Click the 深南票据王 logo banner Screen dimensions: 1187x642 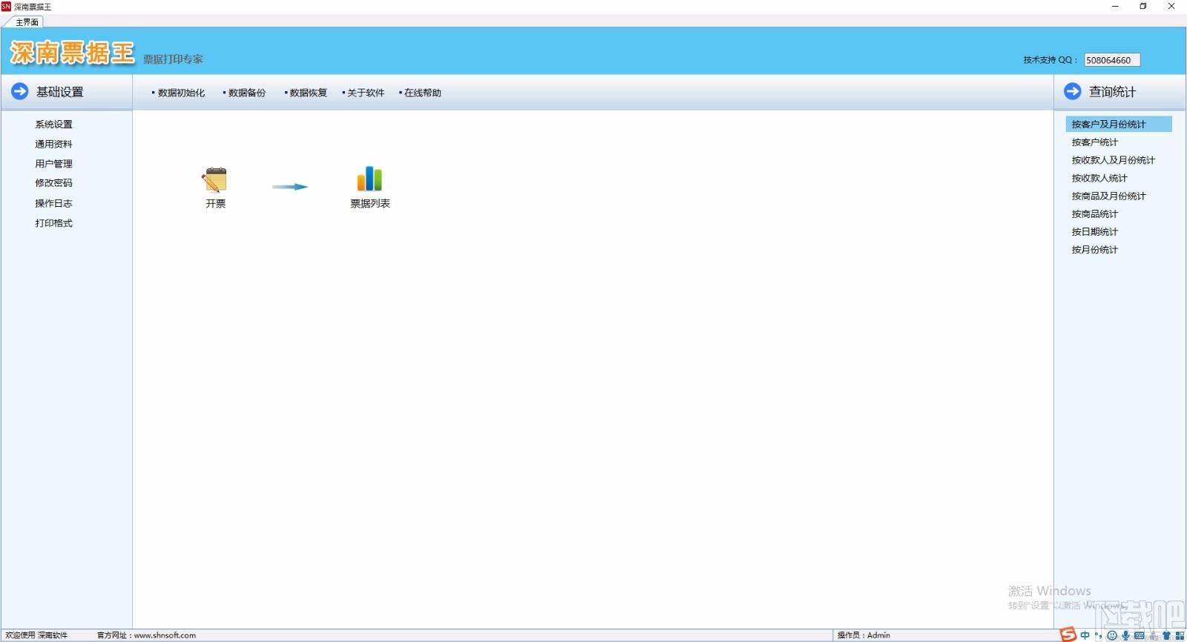pyautogui.click(x=72, y=53)
